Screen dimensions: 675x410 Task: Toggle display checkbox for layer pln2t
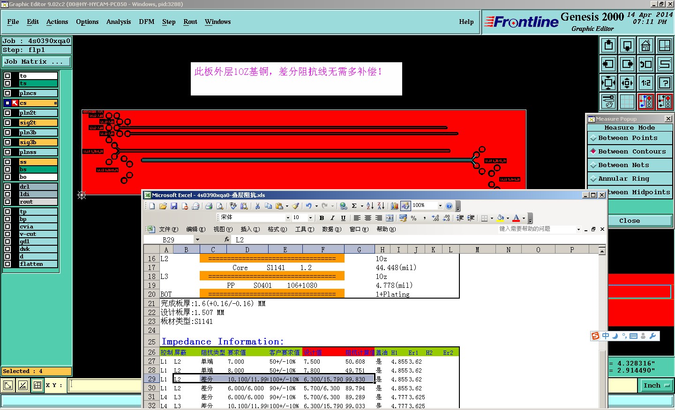tap(7, 113)
